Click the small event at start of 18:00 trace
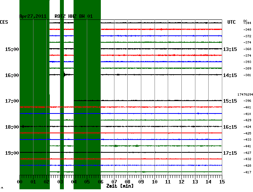Viewport: 253px width, 192px height. pos(23,126)
